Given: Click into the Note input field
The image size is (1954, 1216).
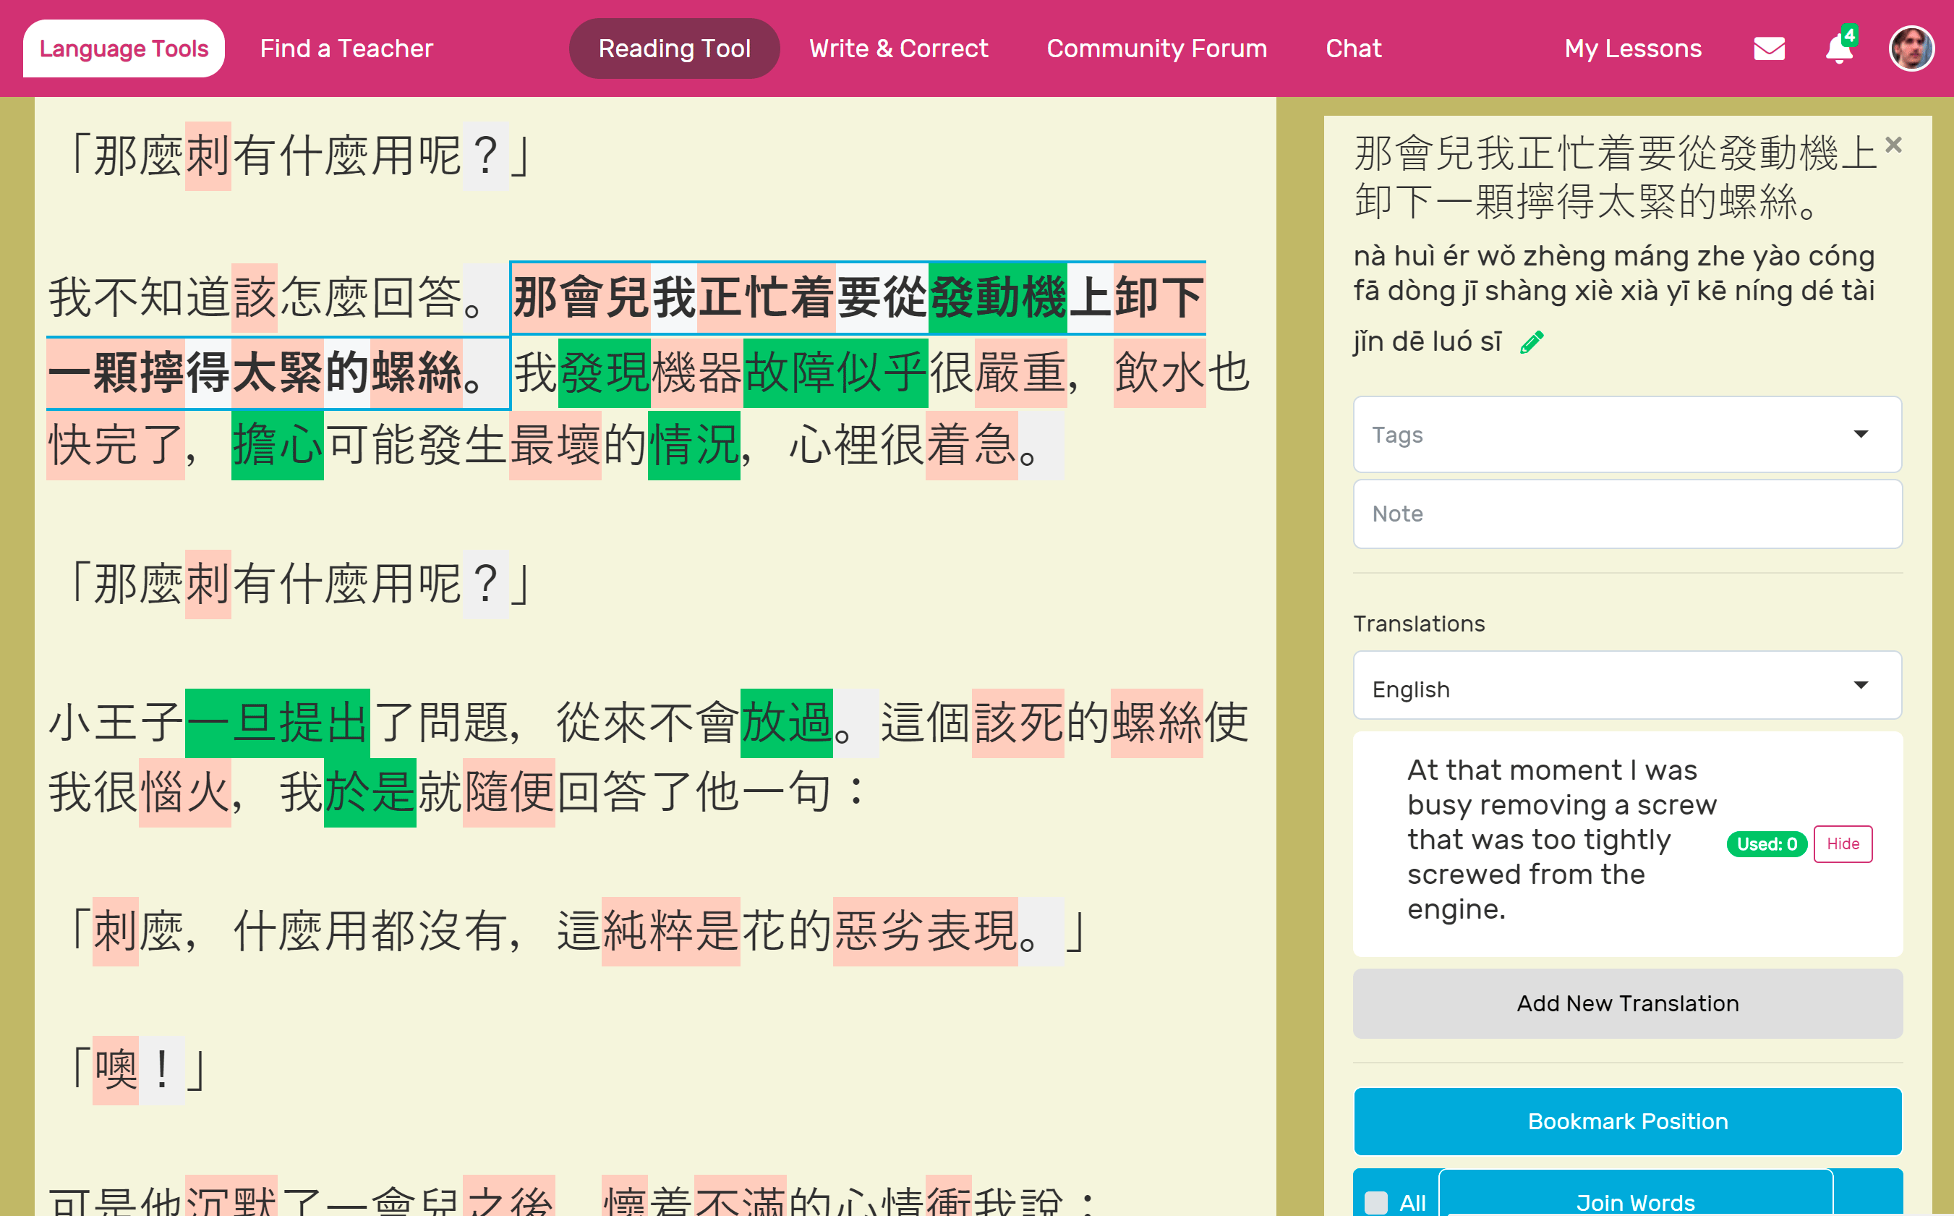Looking at the screenshot, I should coord(1626,513).
